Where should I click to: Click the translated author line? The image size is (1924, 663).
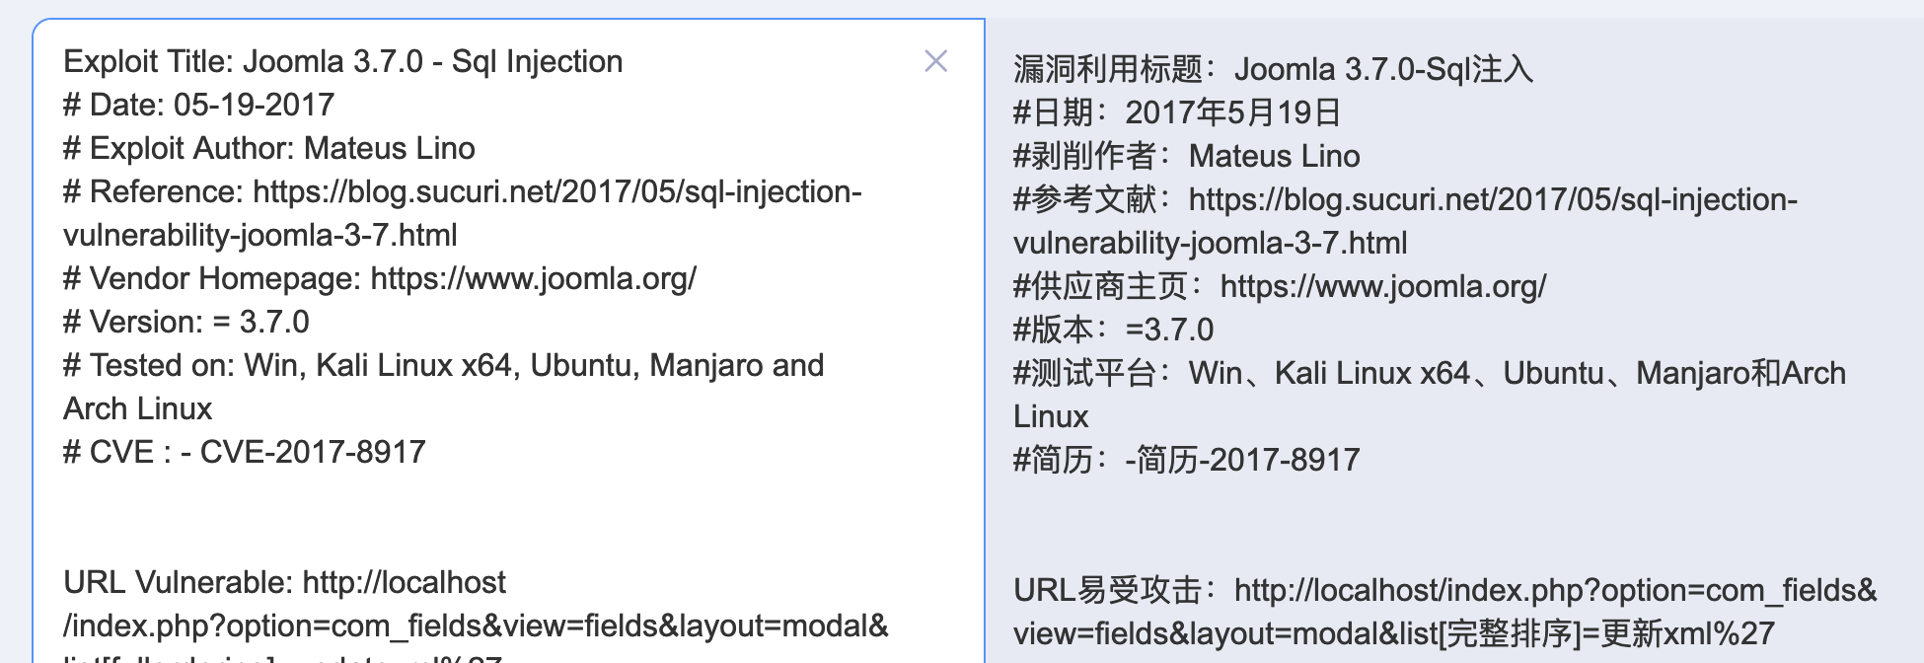pos(1184,155)
